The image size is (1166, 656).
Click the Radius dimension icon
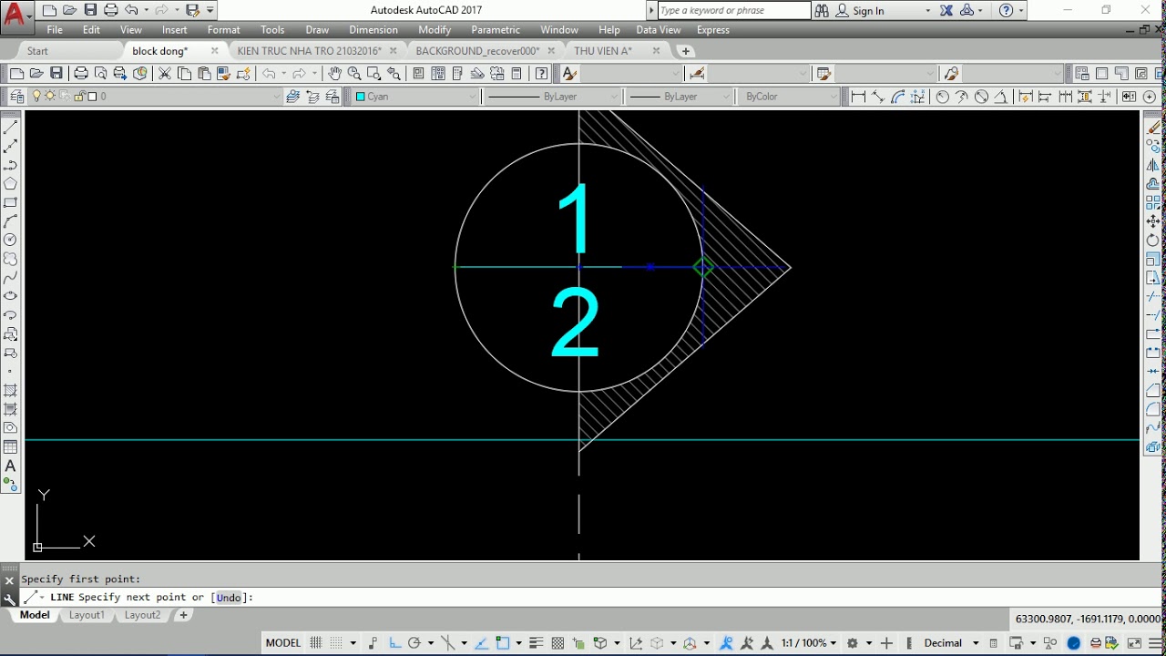[x=942, y=97]
